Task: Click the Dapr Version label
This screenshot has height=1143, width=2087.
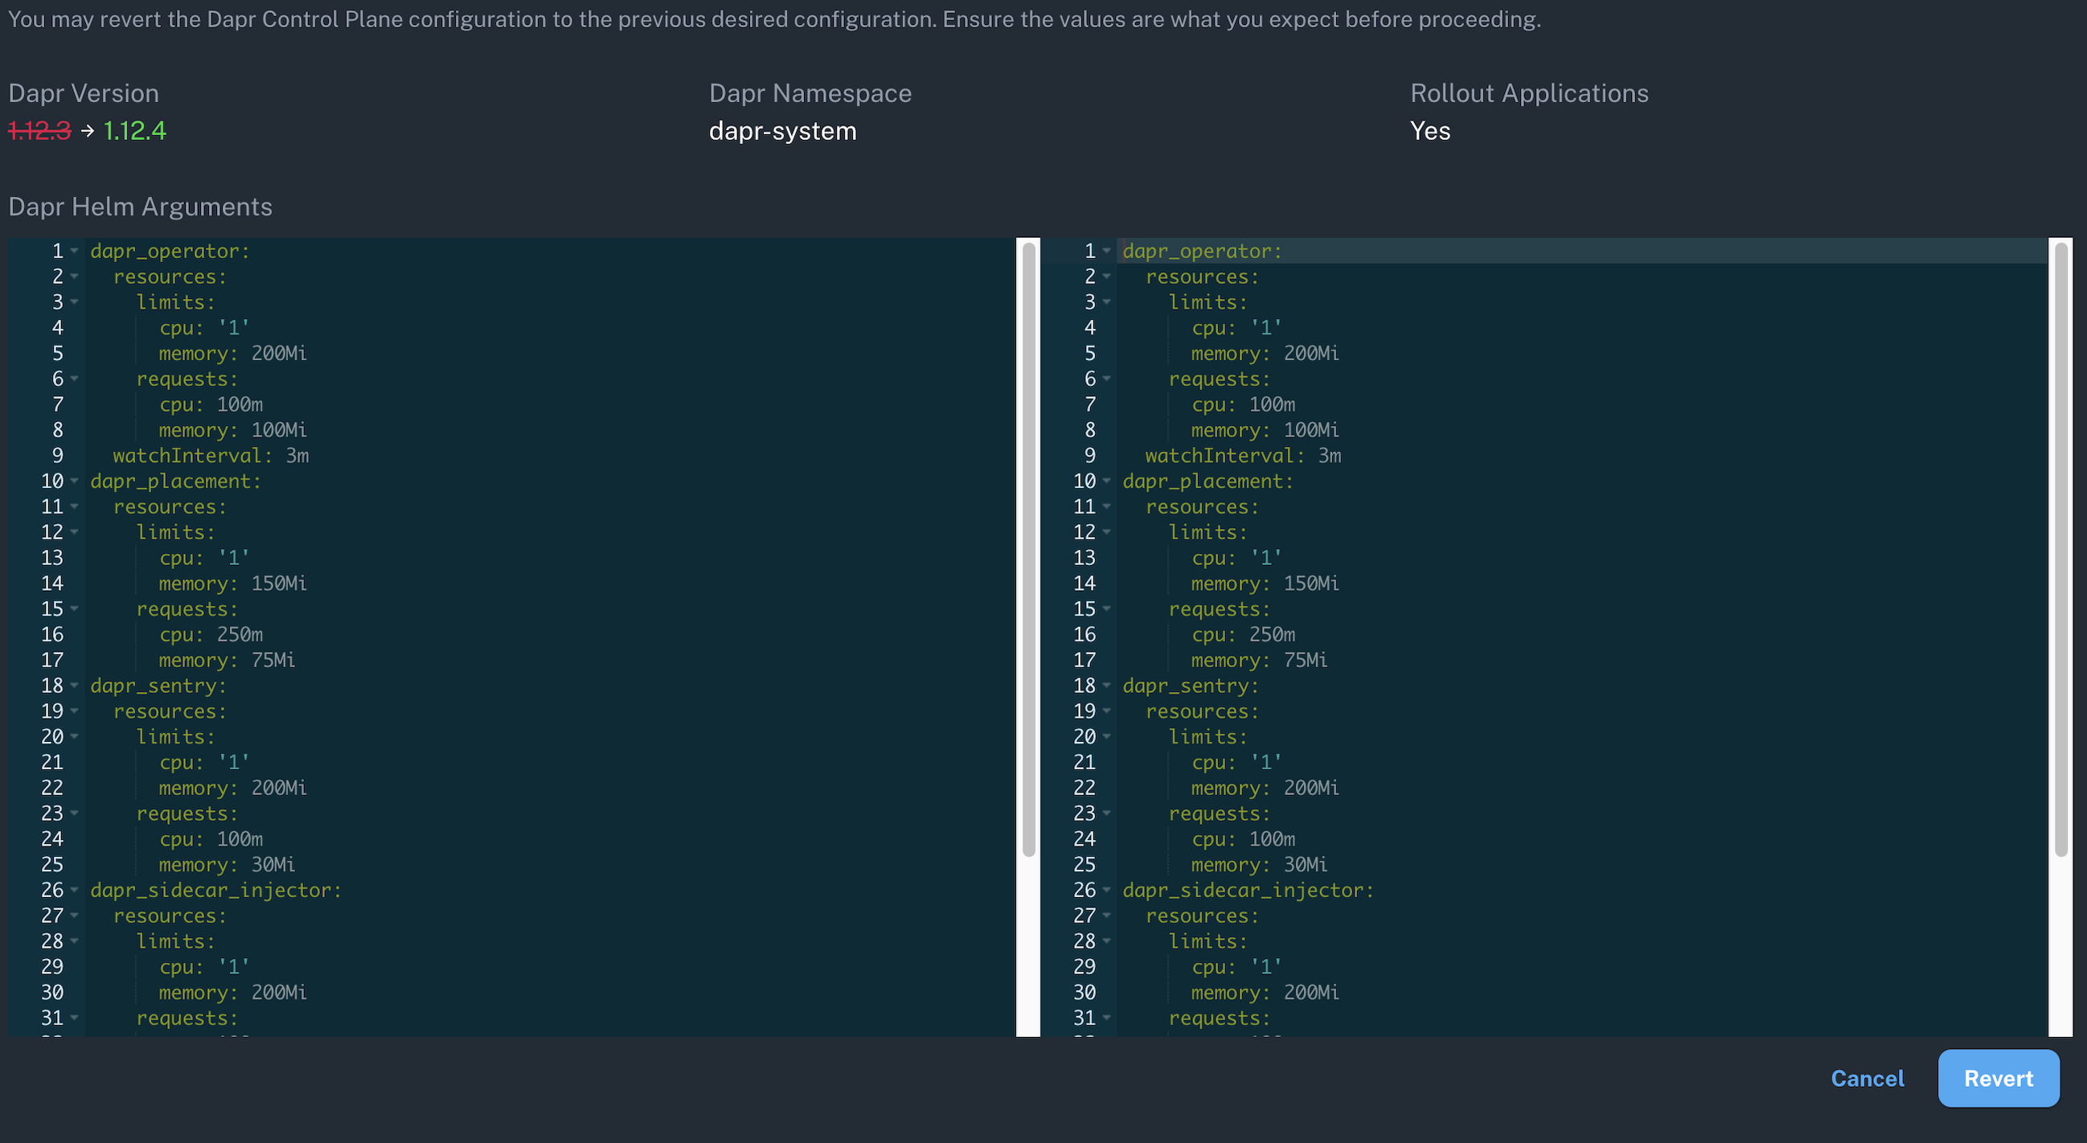Action: point(84,93)
